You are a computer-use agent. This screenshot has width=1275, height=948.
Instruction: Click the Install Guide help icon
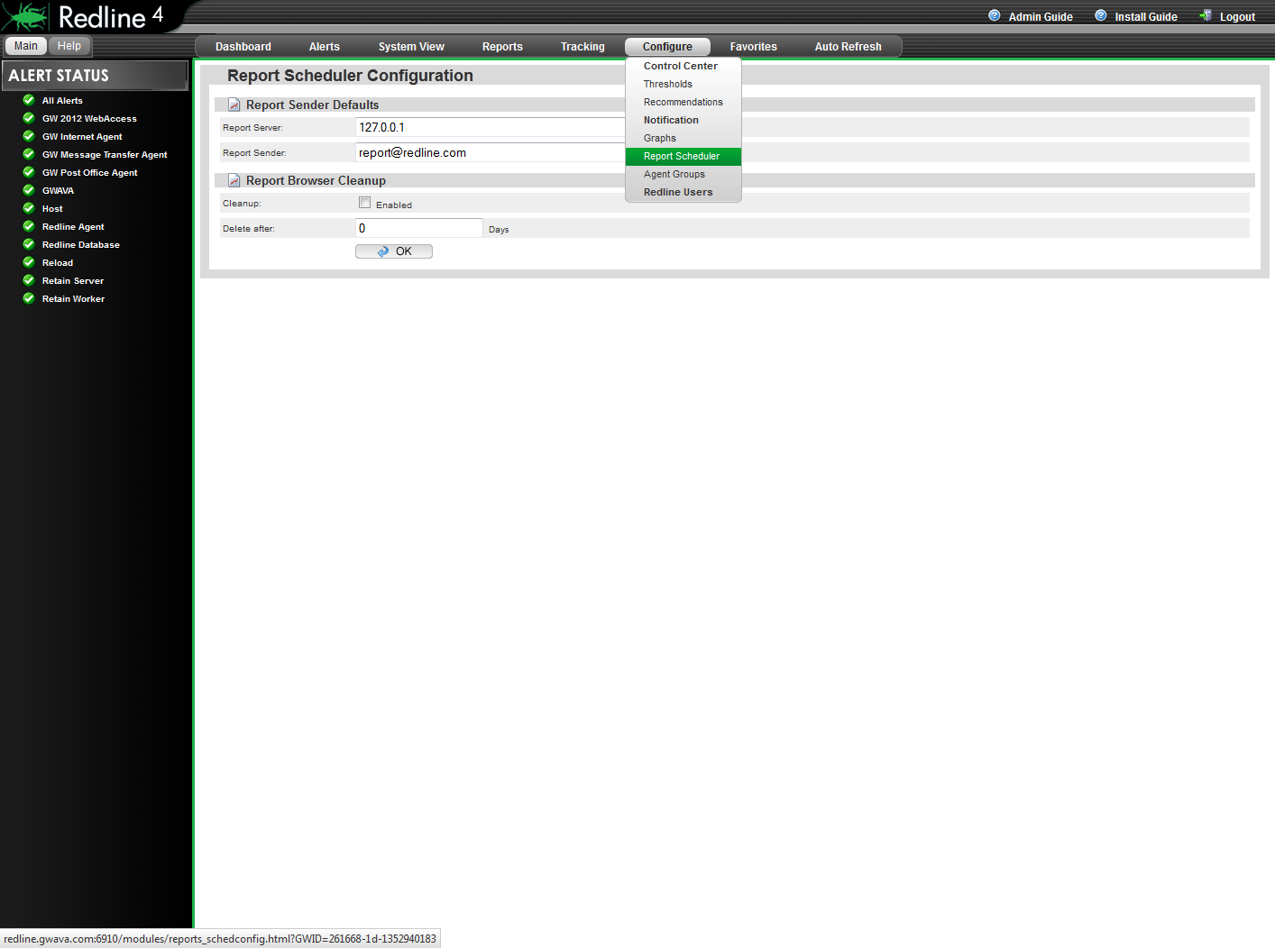coord(1101,15)
